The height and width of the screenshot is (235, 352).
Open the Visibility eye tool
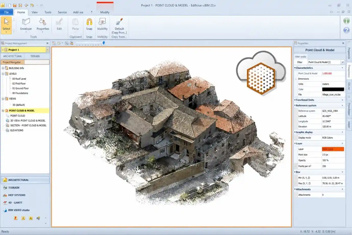102,25
